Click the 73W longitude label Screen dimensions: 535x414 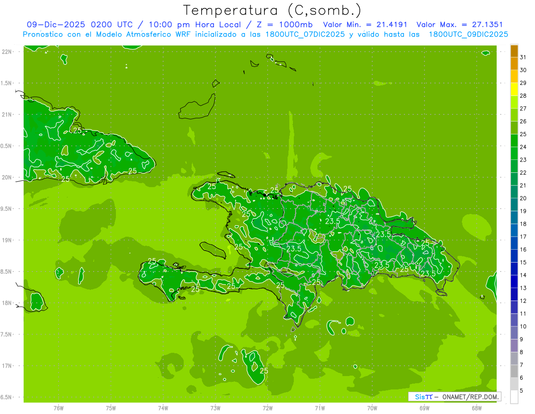point(215,408)
